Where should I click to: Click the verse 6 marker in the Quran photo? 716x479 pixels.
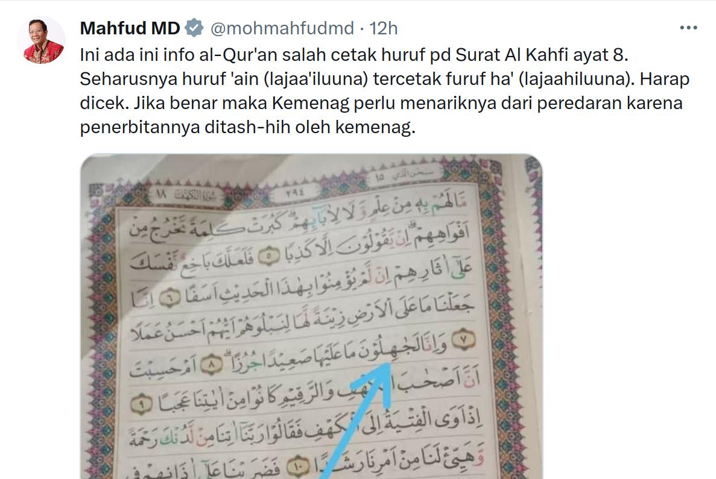(x=169, y=298)
